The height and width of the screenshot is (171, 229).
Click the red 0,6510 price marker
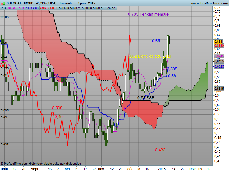pyautogui.click(x=219, y=46)
